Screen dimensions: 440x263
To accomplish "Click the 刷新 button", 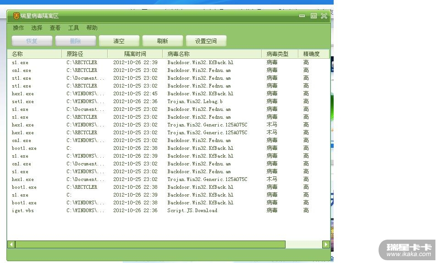I will 162,41.
